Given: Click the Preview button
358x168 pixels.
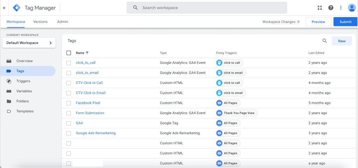Looking at the screenshot, I should click(x=318, y=22).
